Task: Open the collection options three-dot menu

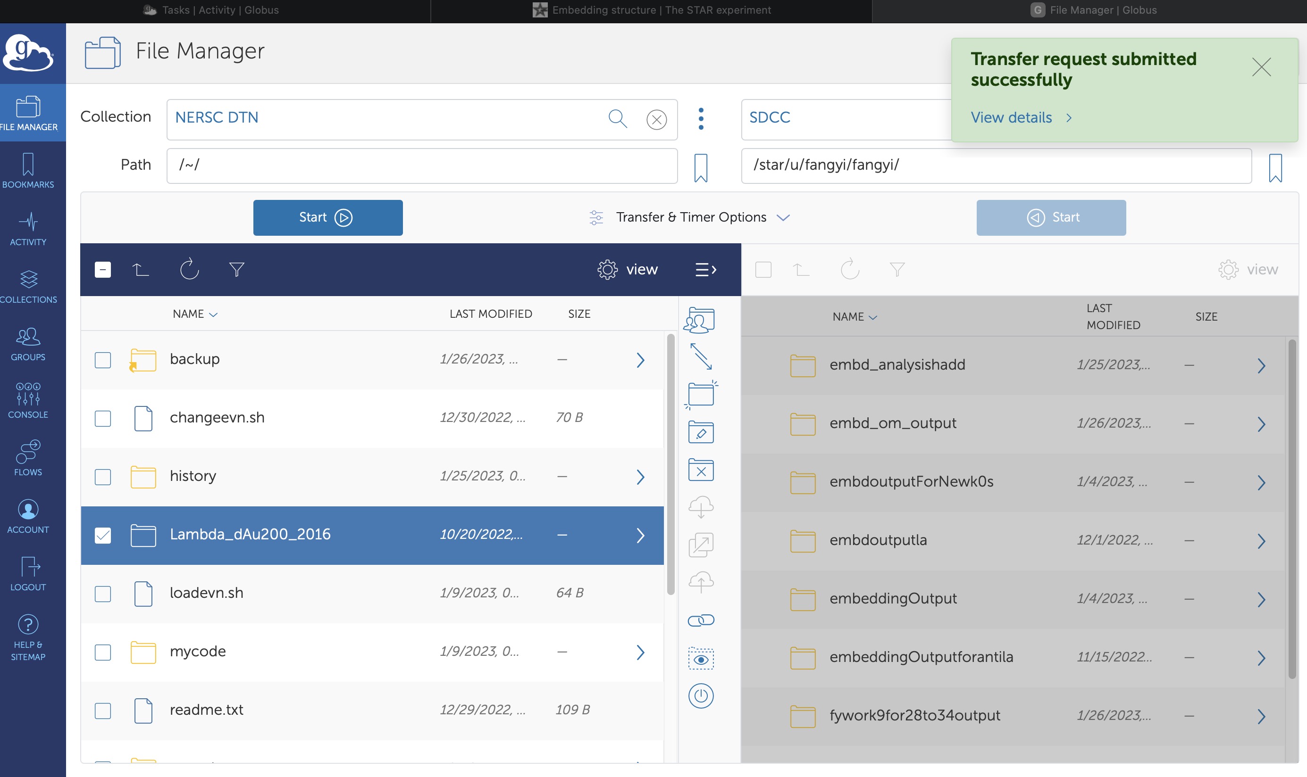Action: (x=701, y=119)
